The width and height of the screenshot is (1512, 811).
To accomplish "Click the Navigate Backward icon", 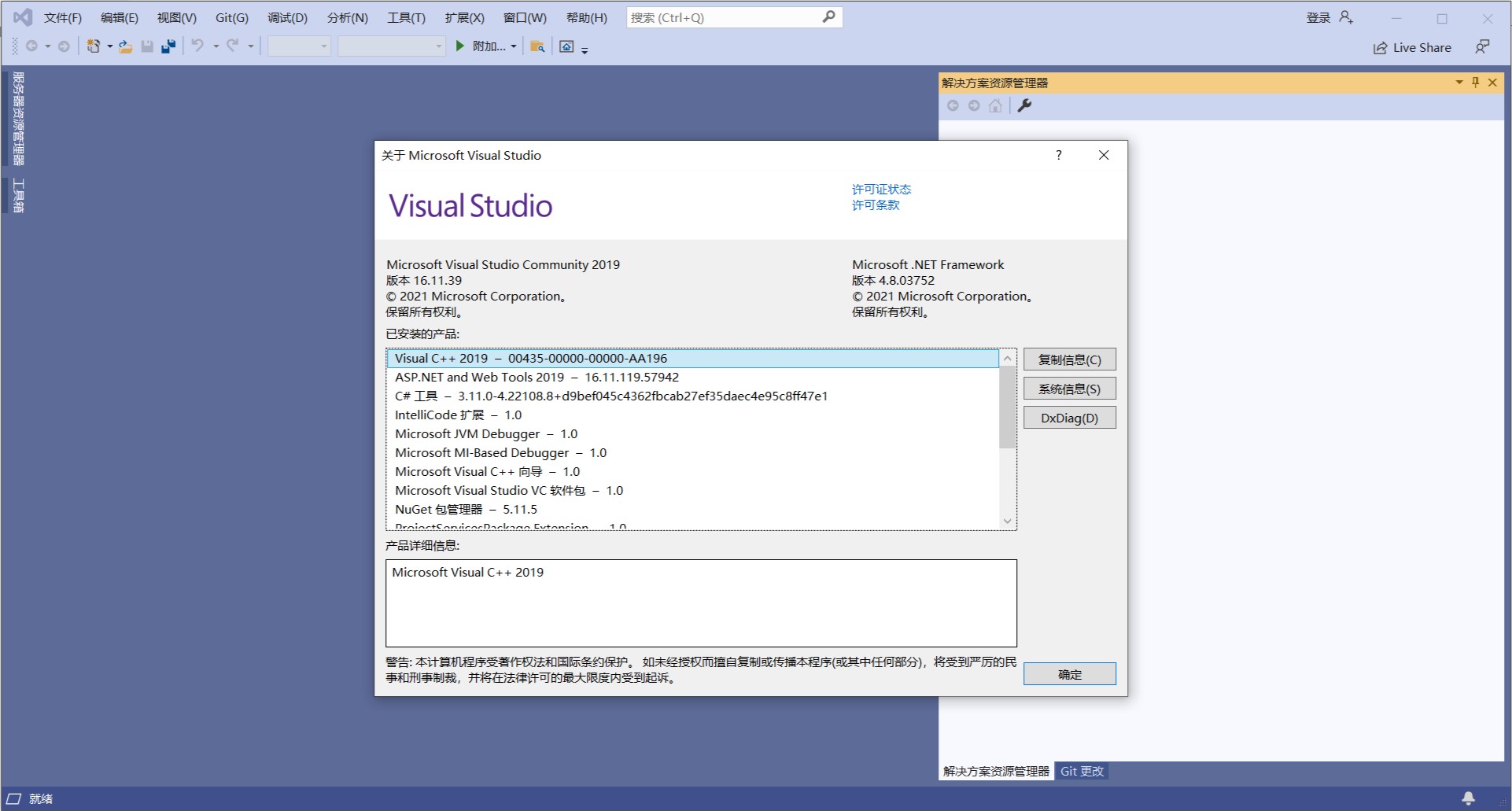I will point(31,46).
